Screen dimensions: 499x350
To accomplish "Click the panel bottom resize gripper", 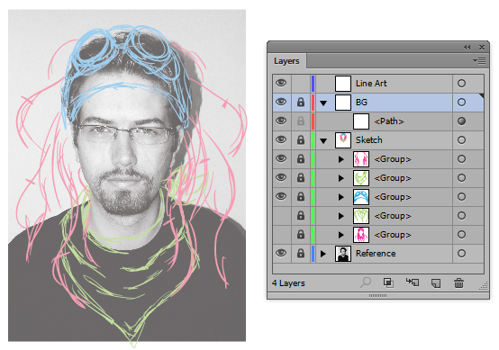I will 377,295.
